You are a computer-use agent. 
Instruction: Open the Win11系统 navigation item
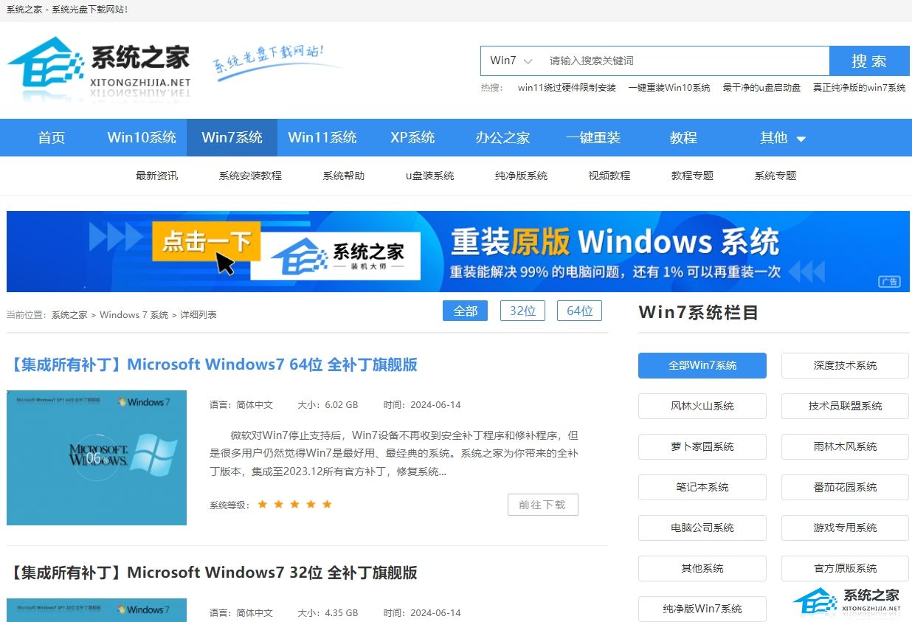coord(322,137)
